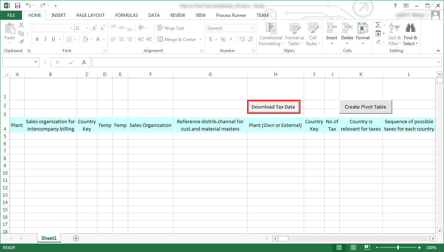Click the Format Painter brush icon
The width and height of the screenshot is (444, 252).
(21, 42)
